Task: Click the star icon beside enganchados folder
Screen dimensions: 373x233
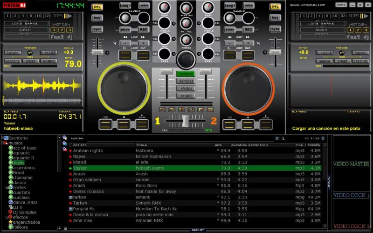Action: [10, 222]
